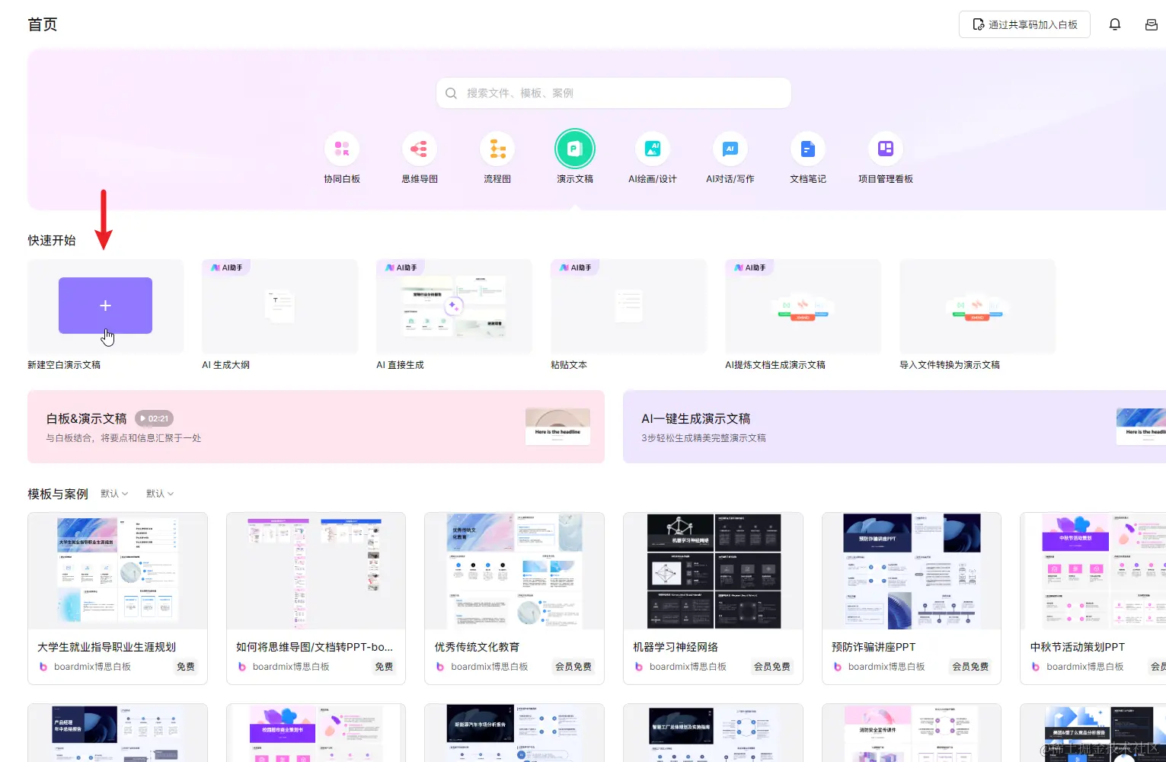Click the 通过共享码加入白板 button
The width and height of the screenshot is (1166, 762).
1024,24
